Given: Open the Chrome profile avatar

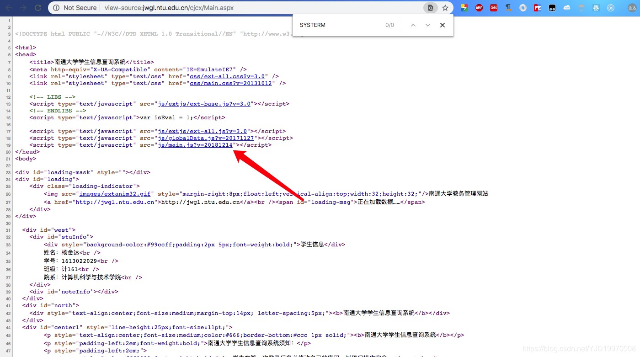Looking at the screenshot, I should click(632, 8).
